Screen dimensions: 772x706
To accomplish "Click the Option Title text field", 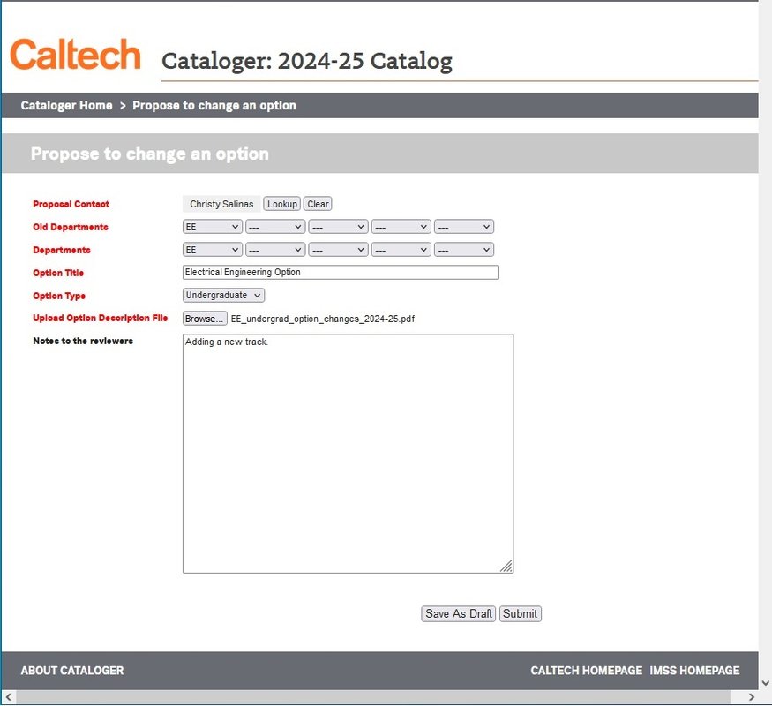I will [x=341, y=273].
